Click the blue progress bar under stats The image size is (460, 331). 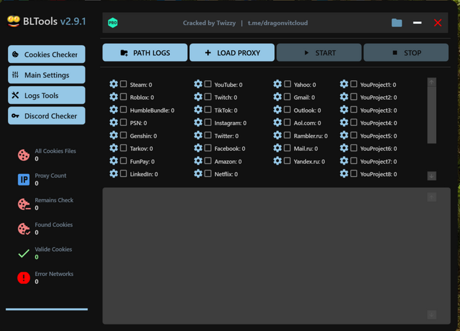(x=46, y=309)
